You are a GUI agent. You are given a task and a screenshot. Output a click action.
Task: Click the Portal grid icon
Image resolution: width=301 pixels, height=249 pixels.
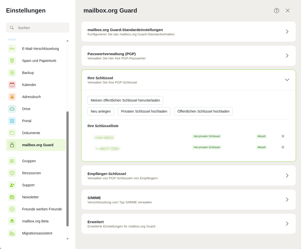[12, 121]
